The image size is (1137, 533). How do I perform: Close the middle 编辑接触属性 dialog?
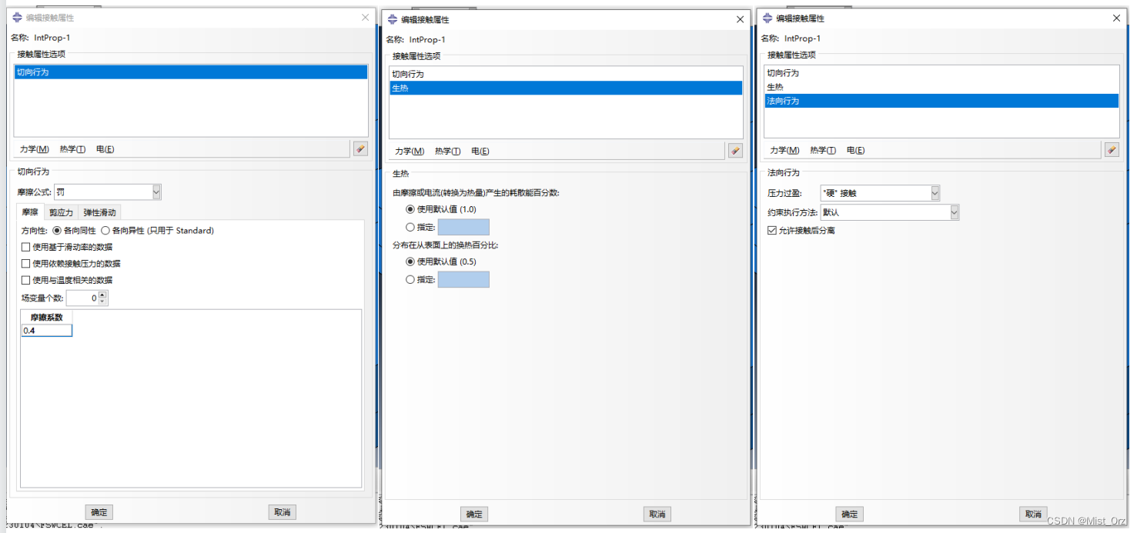741,19
